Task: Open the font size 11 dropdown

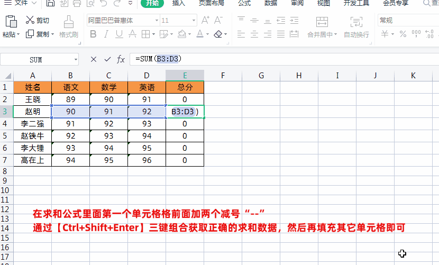Action: point(194,21)
